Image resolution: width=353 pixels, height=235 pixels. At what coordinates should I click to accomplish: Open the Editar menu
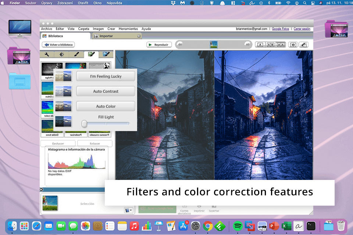click(x=60, y=29)
